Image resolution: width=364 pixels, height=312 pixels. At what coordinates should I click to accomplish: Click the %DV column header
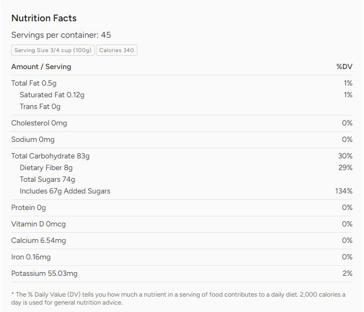tap(344, 67)
